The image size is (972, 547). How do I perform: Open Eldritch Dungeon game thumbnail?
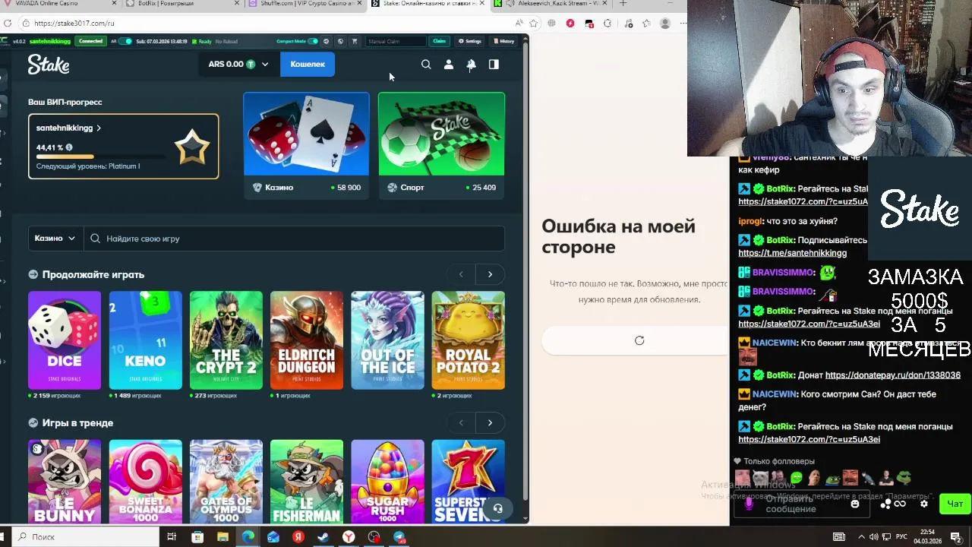[307, 340]
